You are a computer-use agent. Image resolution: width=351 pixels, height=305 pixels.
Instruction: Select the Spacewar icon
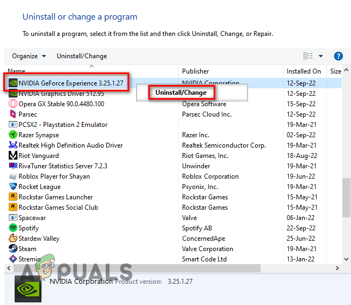[13, 218]
